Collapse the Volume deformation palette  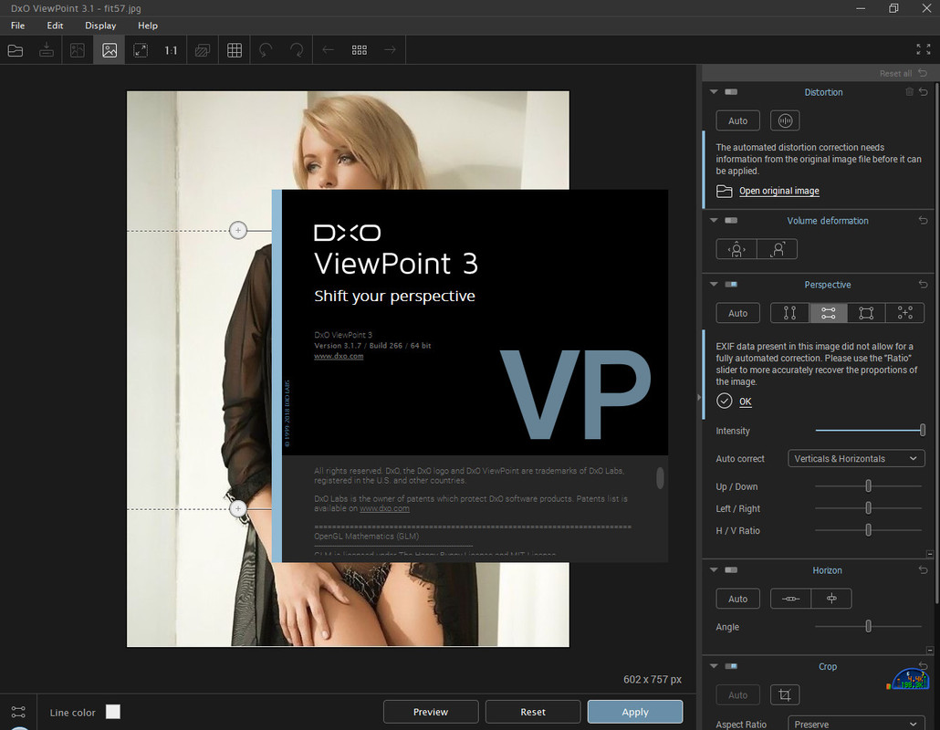714,221
